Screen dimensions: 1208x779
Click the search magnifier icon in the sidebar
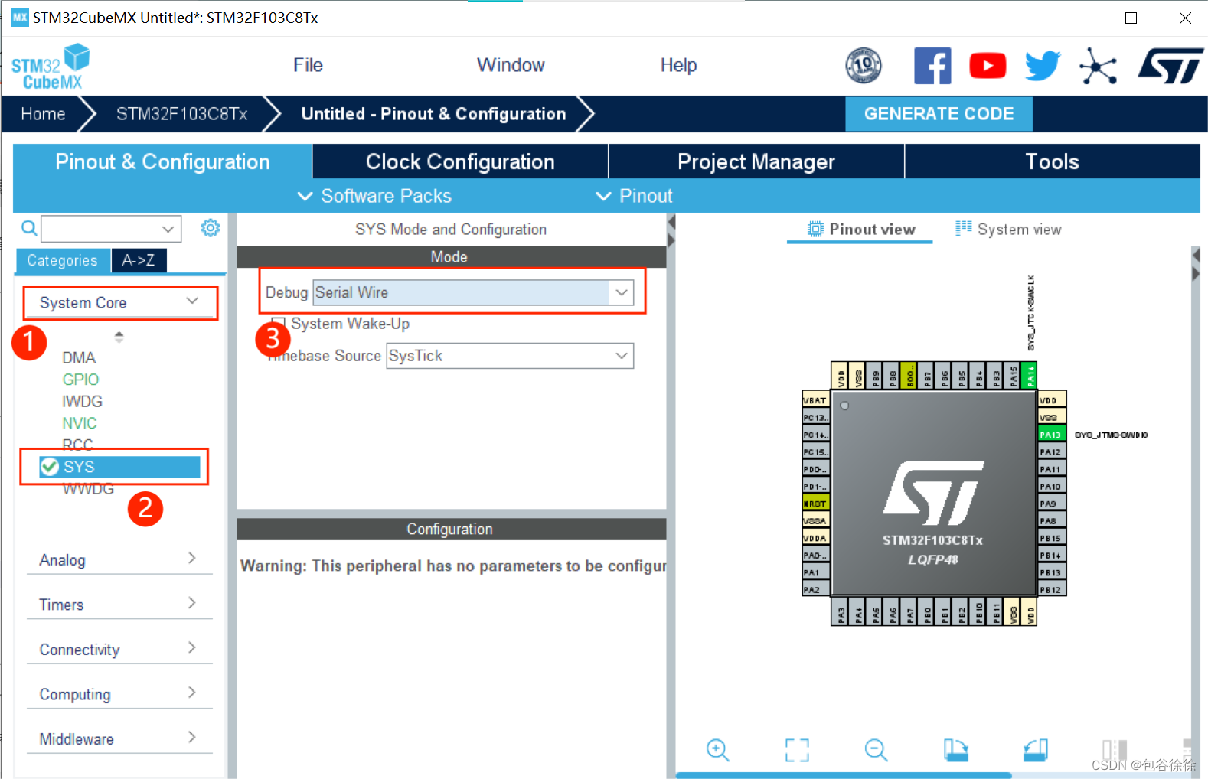point(28,228)
